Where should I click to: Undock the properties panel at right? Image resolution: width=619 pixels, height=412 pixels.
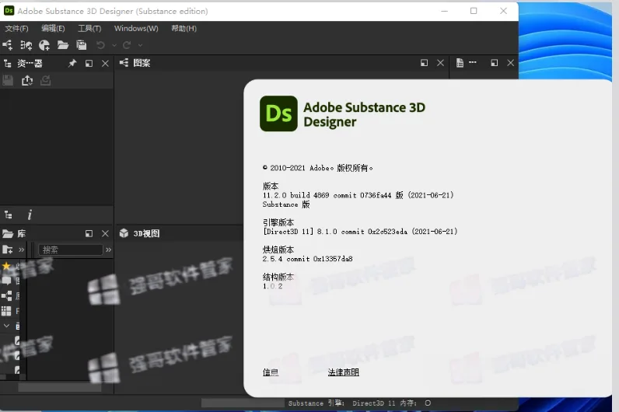tap(495, 63)
